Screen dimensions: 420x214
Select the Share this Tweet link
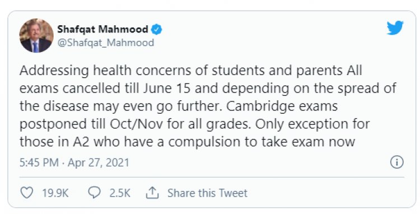(x=207, y=193)
